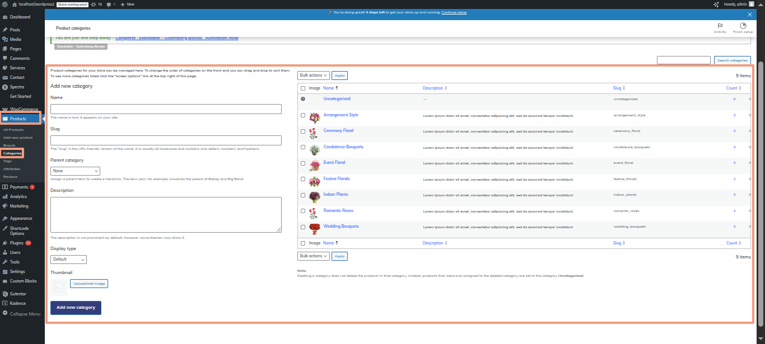Click the category Name input field
This screenshot has height=344, width=765.
[x=166, y=109]
